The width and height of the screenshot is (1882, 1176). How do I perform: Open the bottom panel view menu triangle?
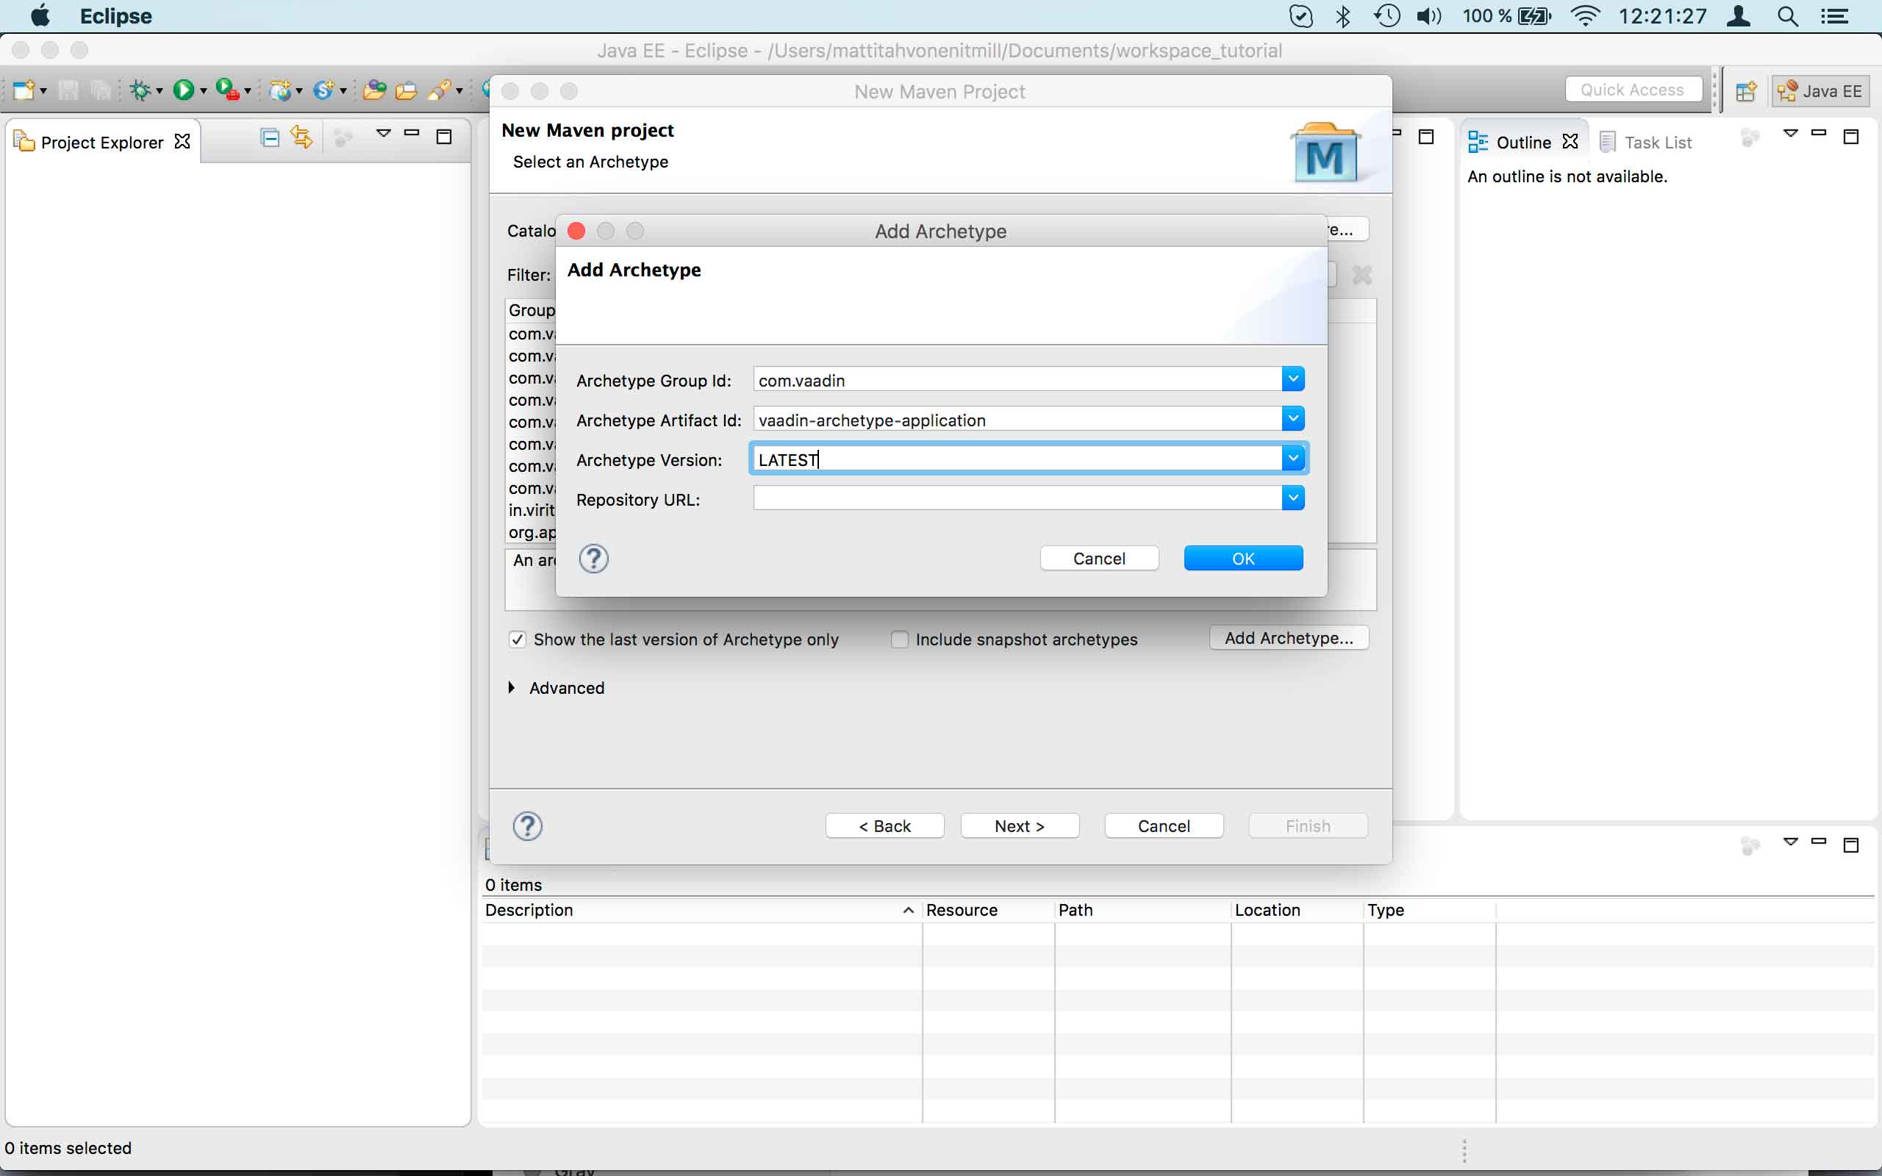point(1791,842)
